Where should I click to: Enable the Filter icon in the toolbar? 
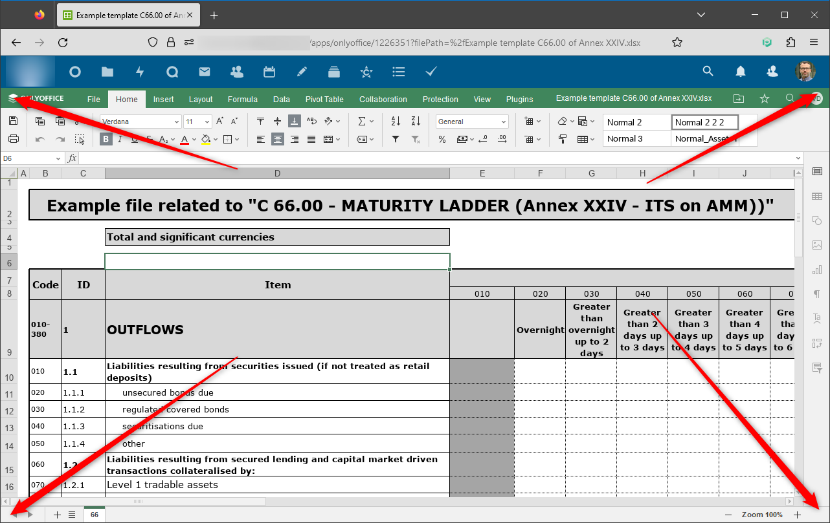[396, 138]
